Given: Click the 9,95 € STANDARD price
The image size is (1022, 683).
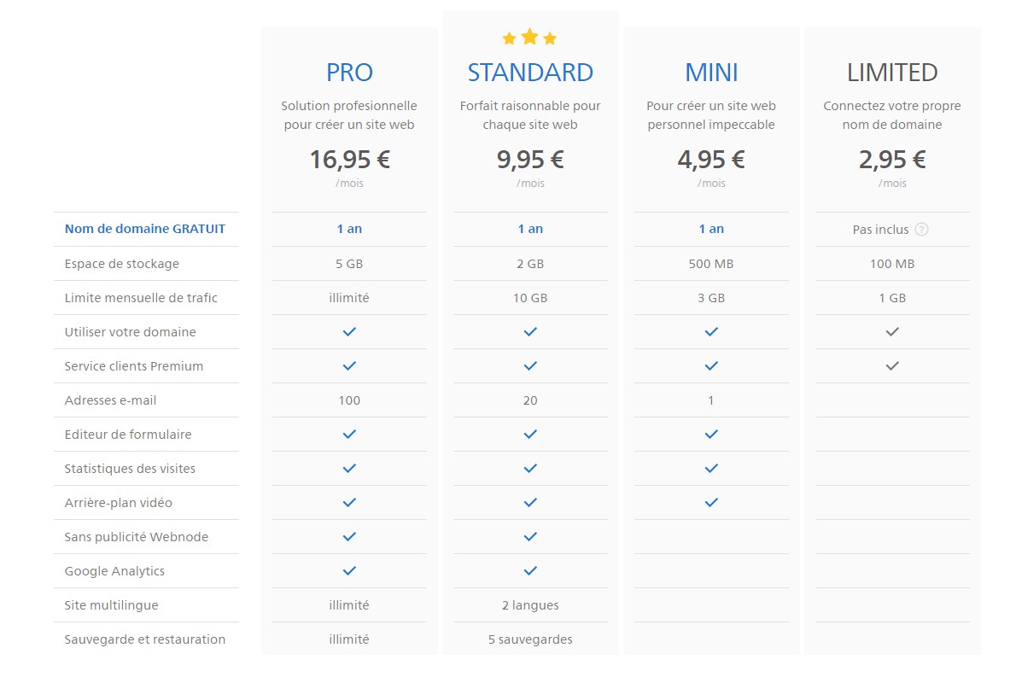Looking at the screenshot, I should pyautogui.click(x=530, y=160).
